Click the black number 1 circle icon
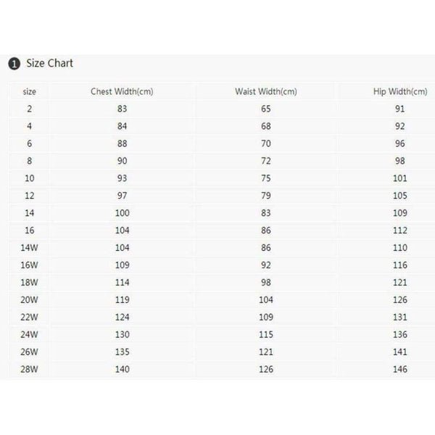The width and height of the screenshot is (435, 435). (x=15, y=64)
